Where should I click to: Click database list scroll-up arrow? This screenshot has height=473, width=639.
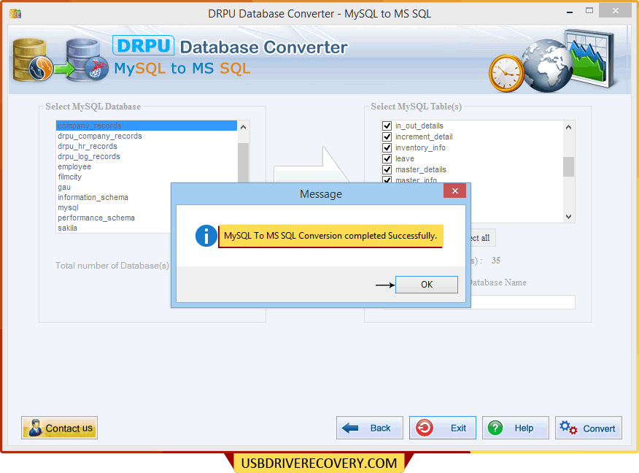(x=244, y=127)
